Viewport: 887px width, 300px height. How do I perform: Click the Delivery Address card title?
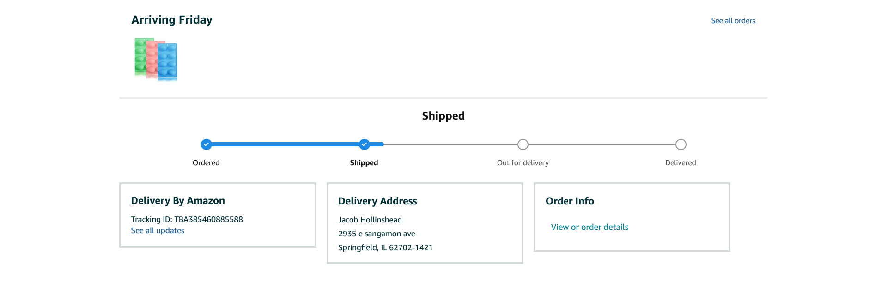coord(377,201)
